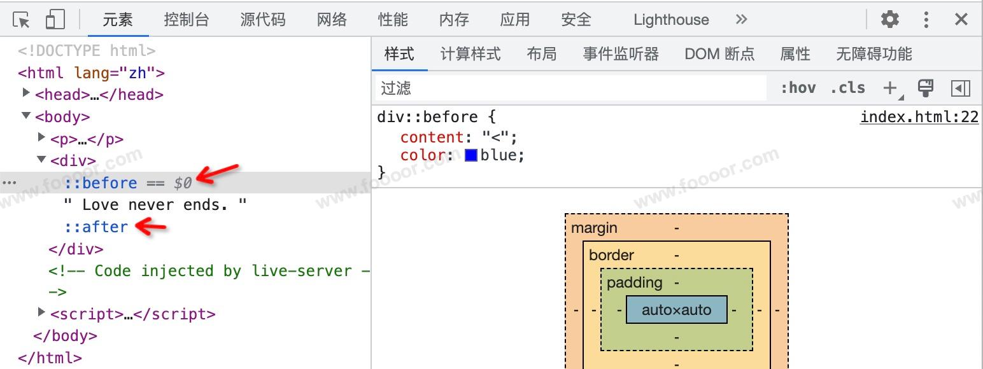Activate the inspect element picker icon
Viewport: 983px width, 369px height.
pyautogui.click(x=21, y=20)
